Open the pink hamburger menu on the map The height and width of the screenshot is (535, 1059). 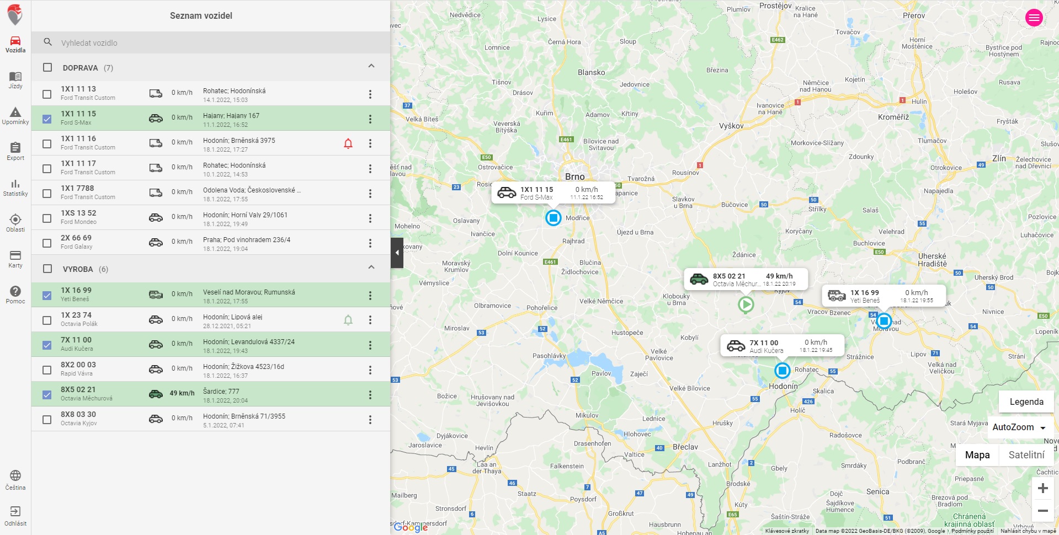pos(1034,18)
